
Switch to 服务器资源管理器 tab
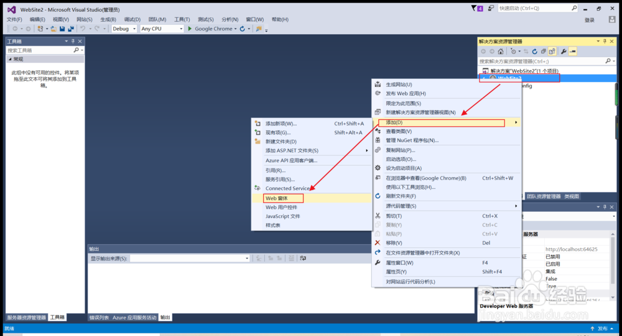tap(27, 317)
